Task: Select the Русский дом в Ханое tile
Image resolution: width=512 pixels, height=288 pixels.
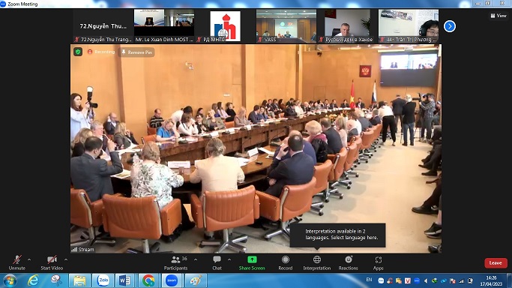Action: point(347,26)
